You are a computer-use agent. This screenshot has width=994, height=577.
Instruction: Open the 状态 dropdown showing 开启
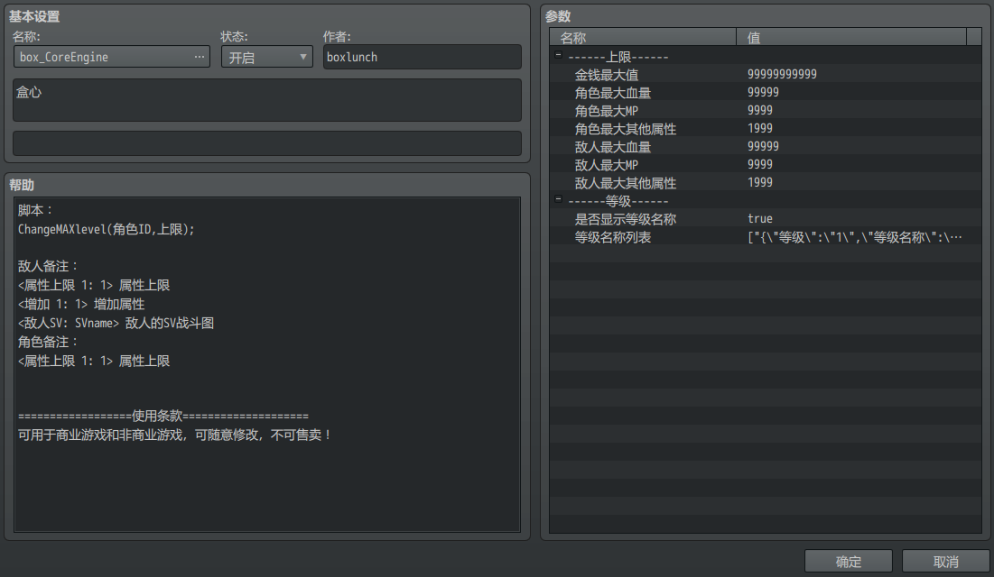click(267, 57)
